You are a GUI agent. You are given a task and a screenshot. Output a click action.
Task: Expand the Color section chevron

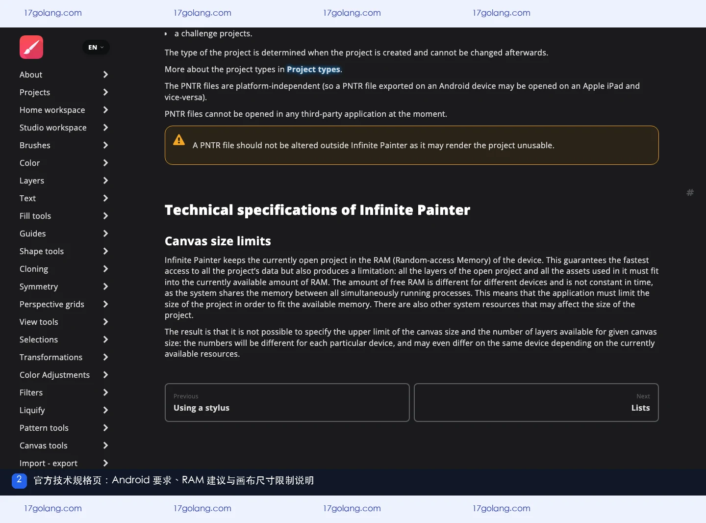[x=105, y=163]
